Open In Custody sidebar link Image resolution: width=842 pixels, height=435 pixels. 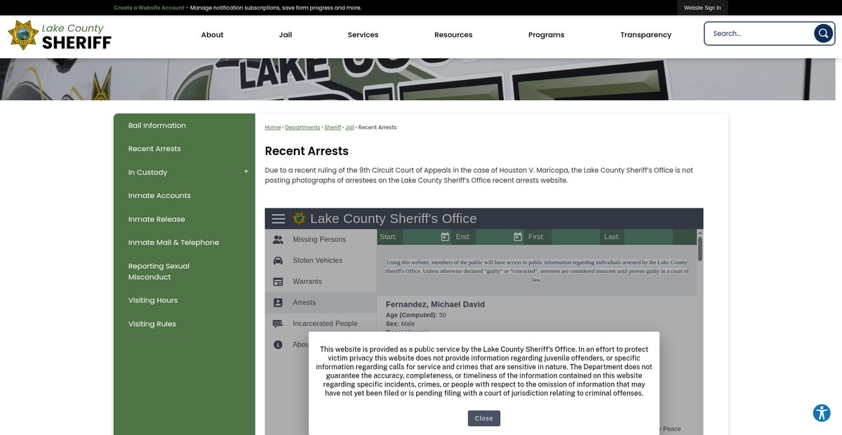pos(147,172)
